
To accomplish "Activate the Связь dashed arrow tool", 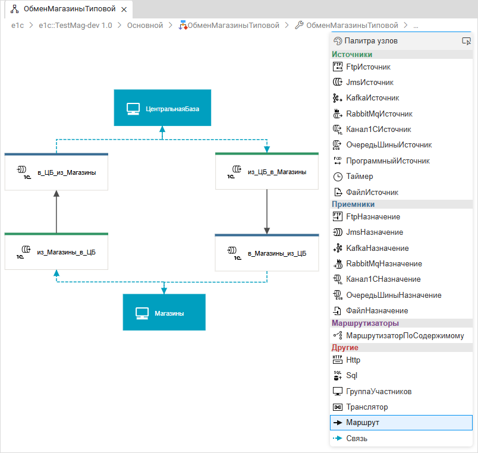I will click(338, 439).
